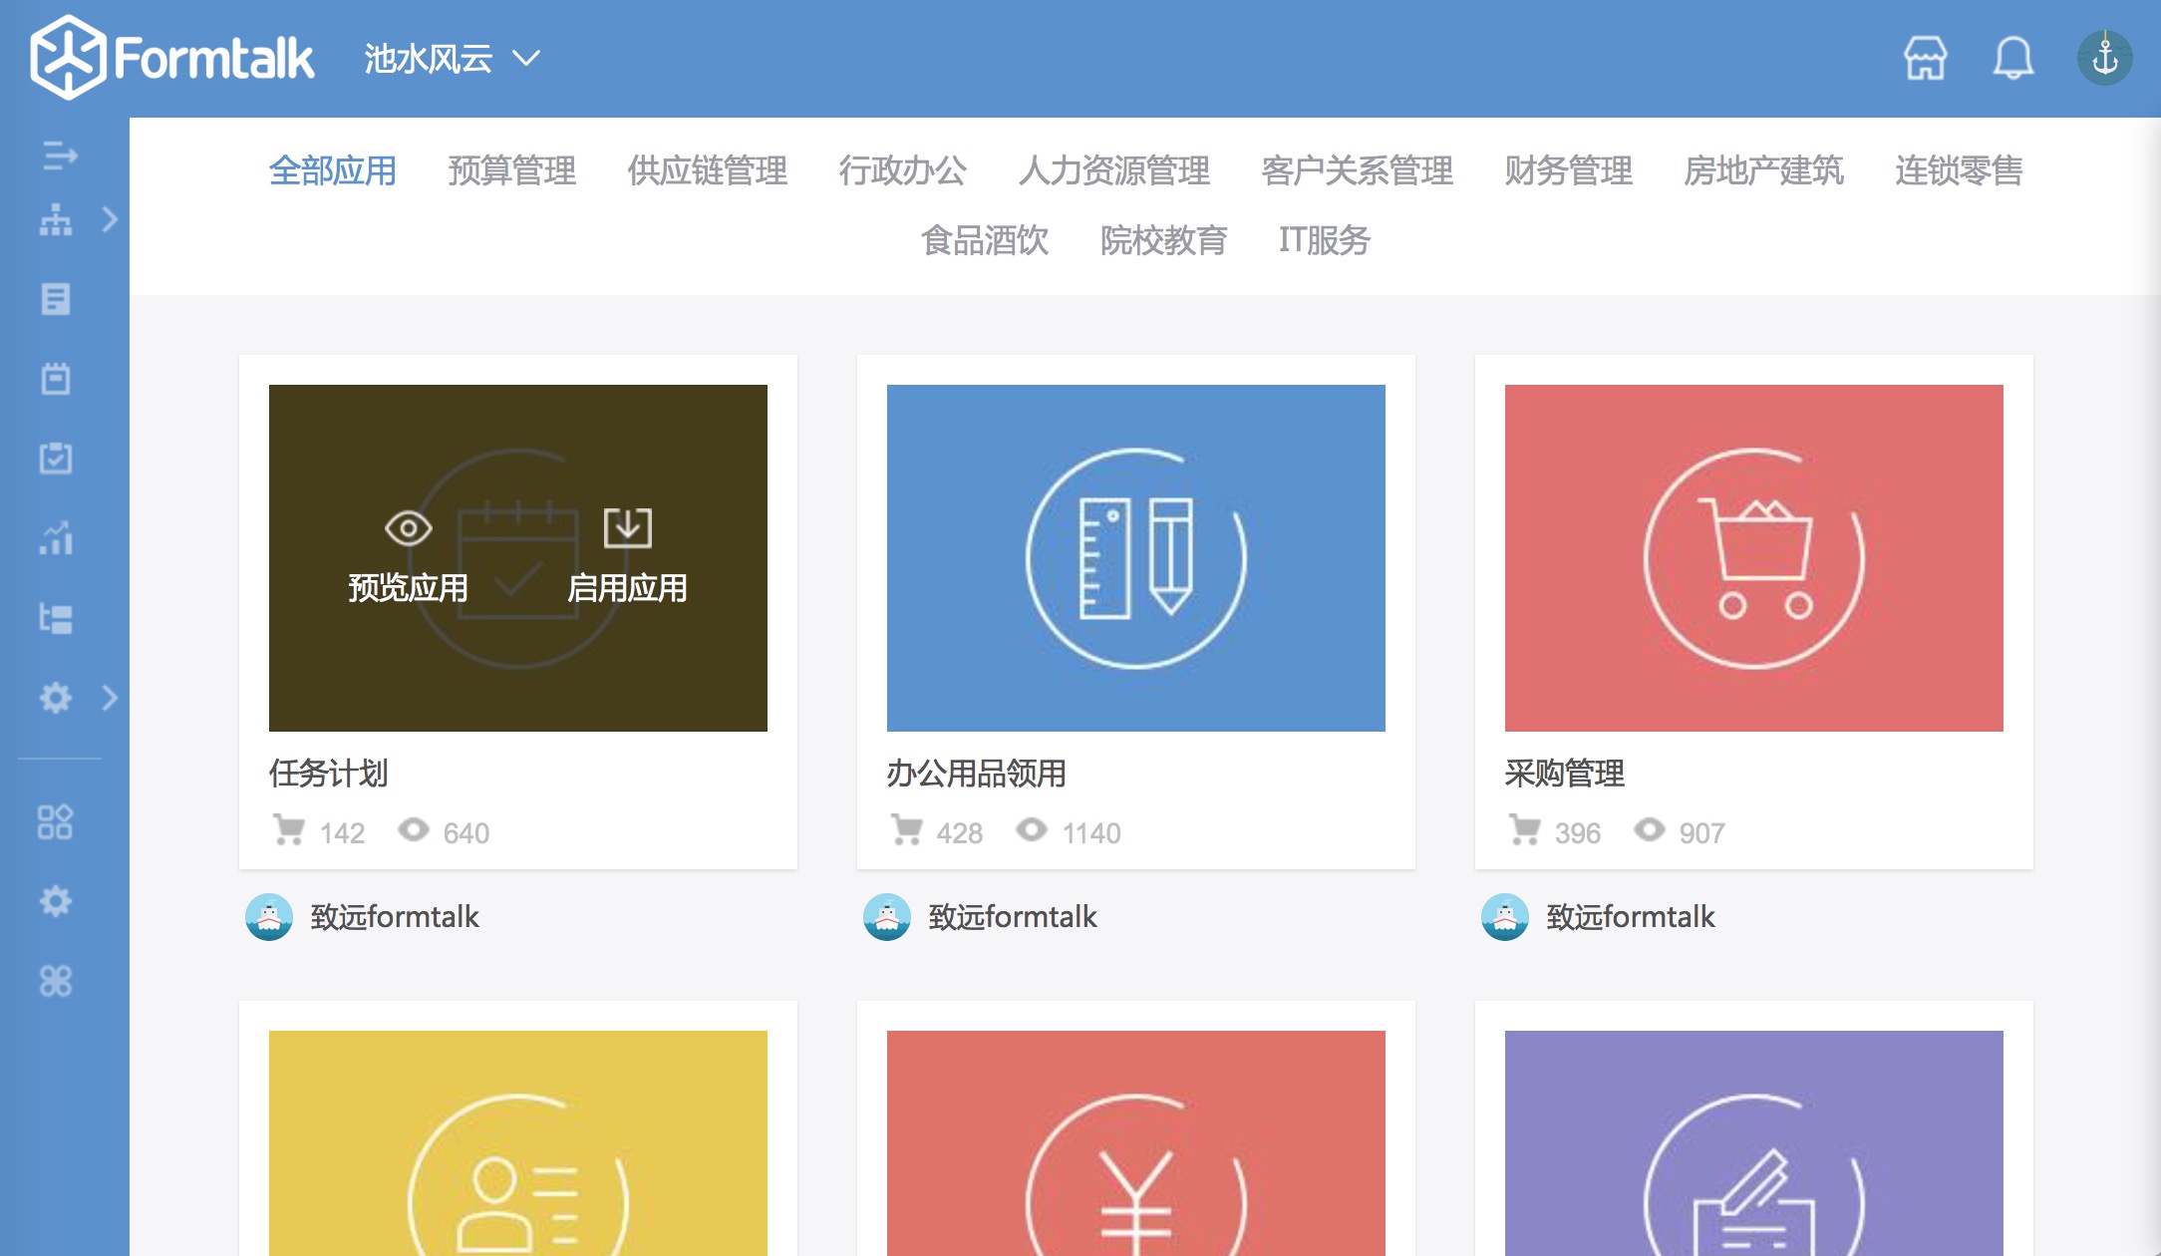Image resolution: width=2161 pixels, height=1256 pixels.
Task: Click the author avatar under 任务计划
Action: pos(269,917)
